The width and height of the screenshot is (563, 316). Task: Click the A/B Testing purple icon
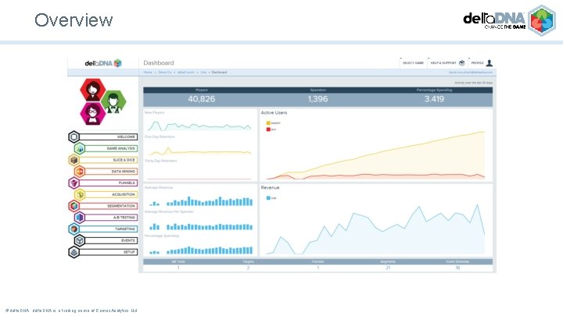[80, 218]
